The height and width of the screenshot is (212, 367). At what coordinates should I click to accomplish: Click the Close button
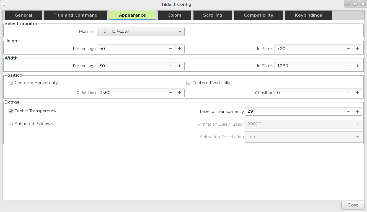(353, 205)
